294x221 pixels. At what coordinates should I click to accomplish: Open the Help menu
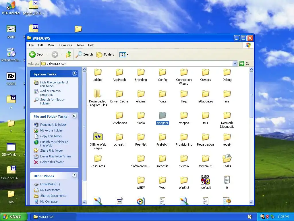click(91, 45)
